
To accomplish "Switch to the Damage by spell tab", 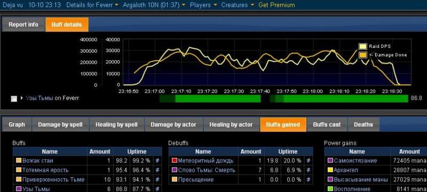I will click(x=60, y=124).
